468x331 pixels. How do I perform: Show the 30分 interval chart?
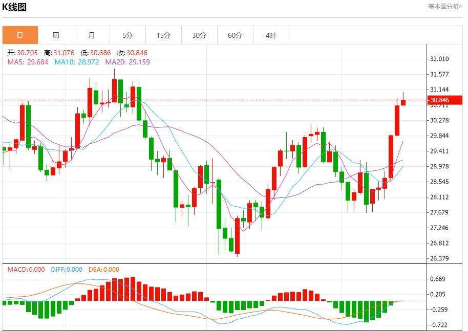tap(199, 35)
